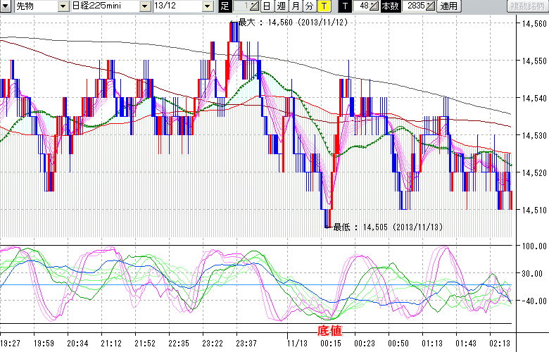Adjust the spinner next to 2835

click(x=431, y=6)
